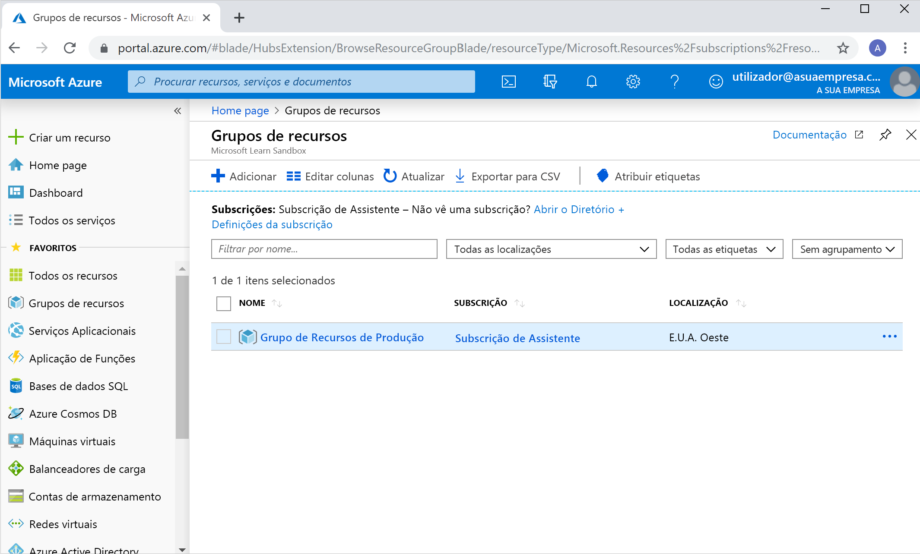The image size is (920, 554).
Task: Click the green plus Criar um recurso icon
Action: click(x=16, y=137)
